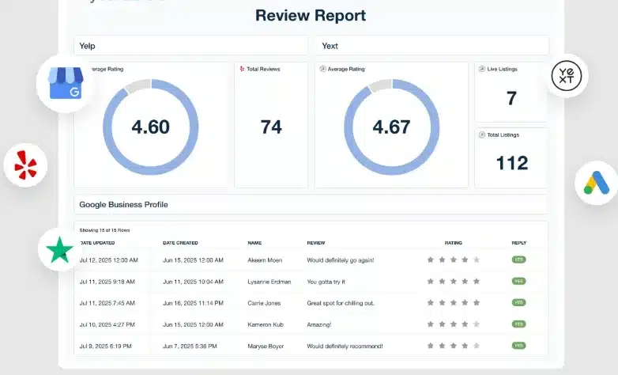Click the YES reply badge for Akeem Moen
The image size is (618, 375).
point(519,259)
